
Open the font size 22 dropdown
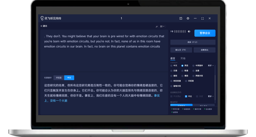coord(162,26)
